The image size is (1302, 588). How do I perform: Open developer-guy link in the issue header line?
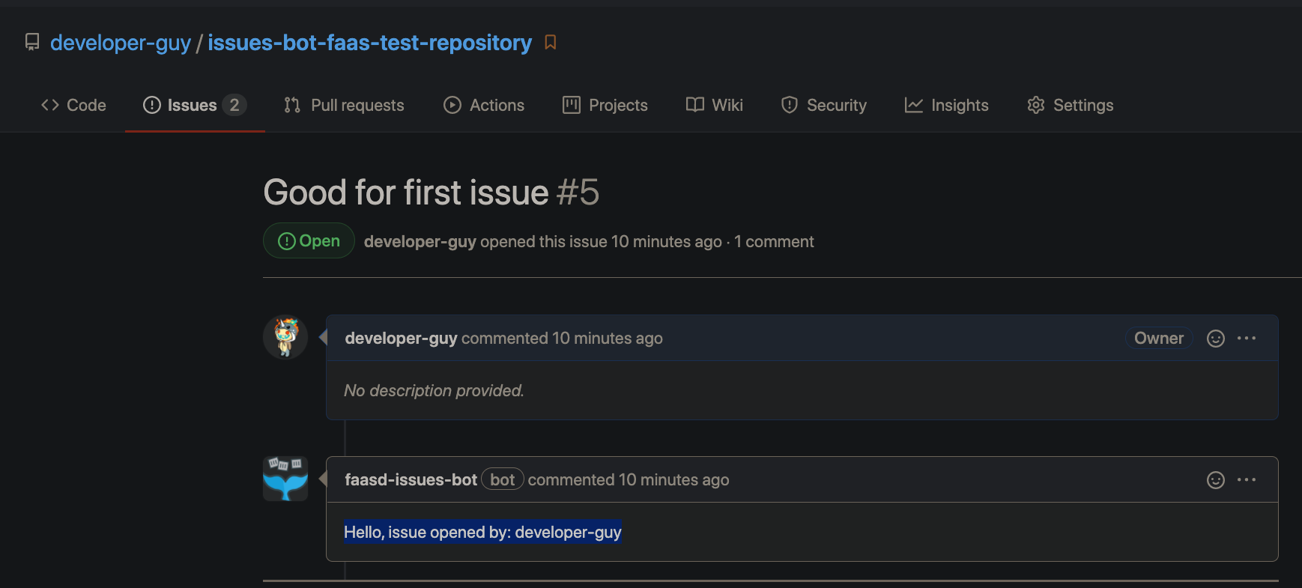click(420, 241)
